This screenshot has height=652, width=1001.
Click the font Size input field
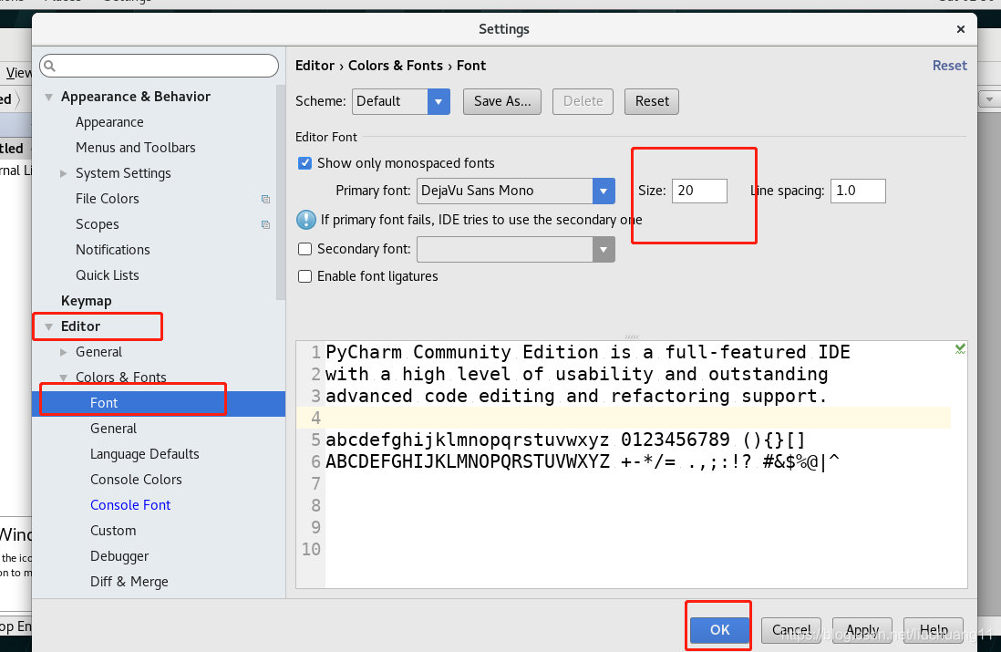(x=699, y=191)
